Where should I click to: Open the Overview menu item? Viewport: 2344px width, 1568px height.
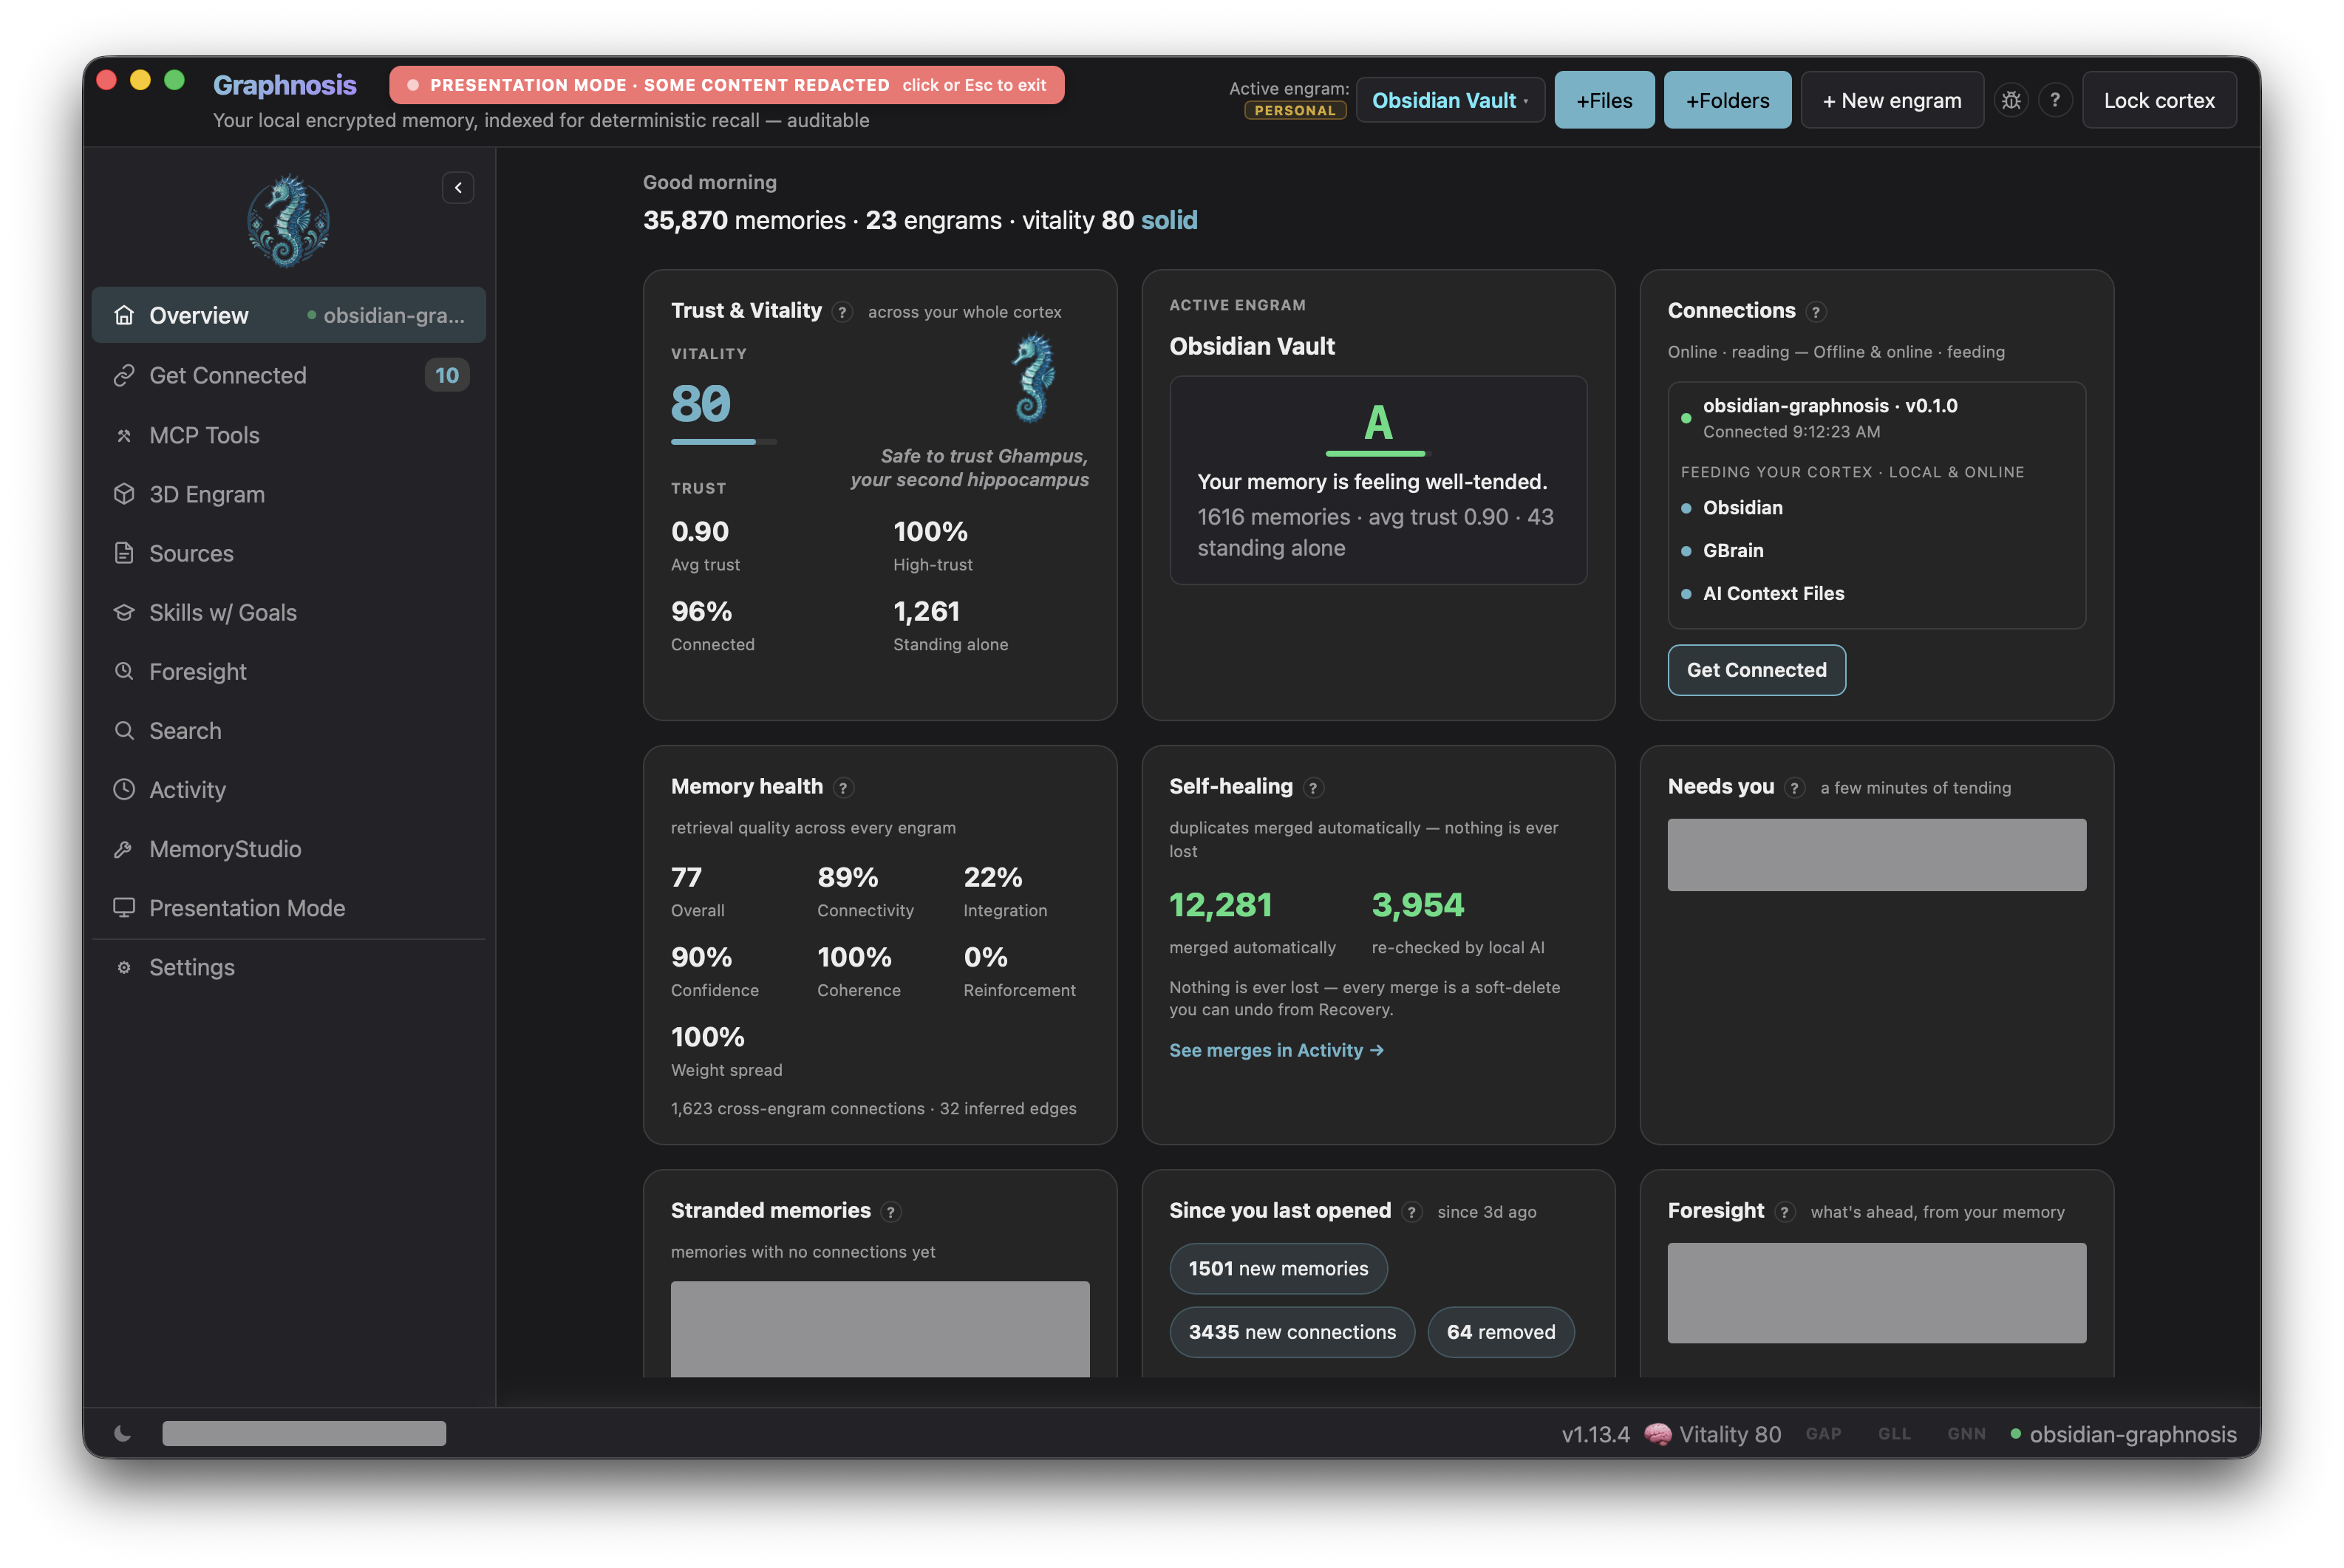[x=288, y=315]
